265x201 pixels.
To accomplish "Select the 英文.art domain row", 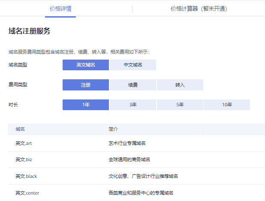I will 136,143.
